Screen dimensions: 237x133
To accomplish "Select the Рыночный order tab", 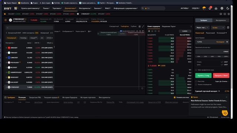I will [x=210, y=33].
